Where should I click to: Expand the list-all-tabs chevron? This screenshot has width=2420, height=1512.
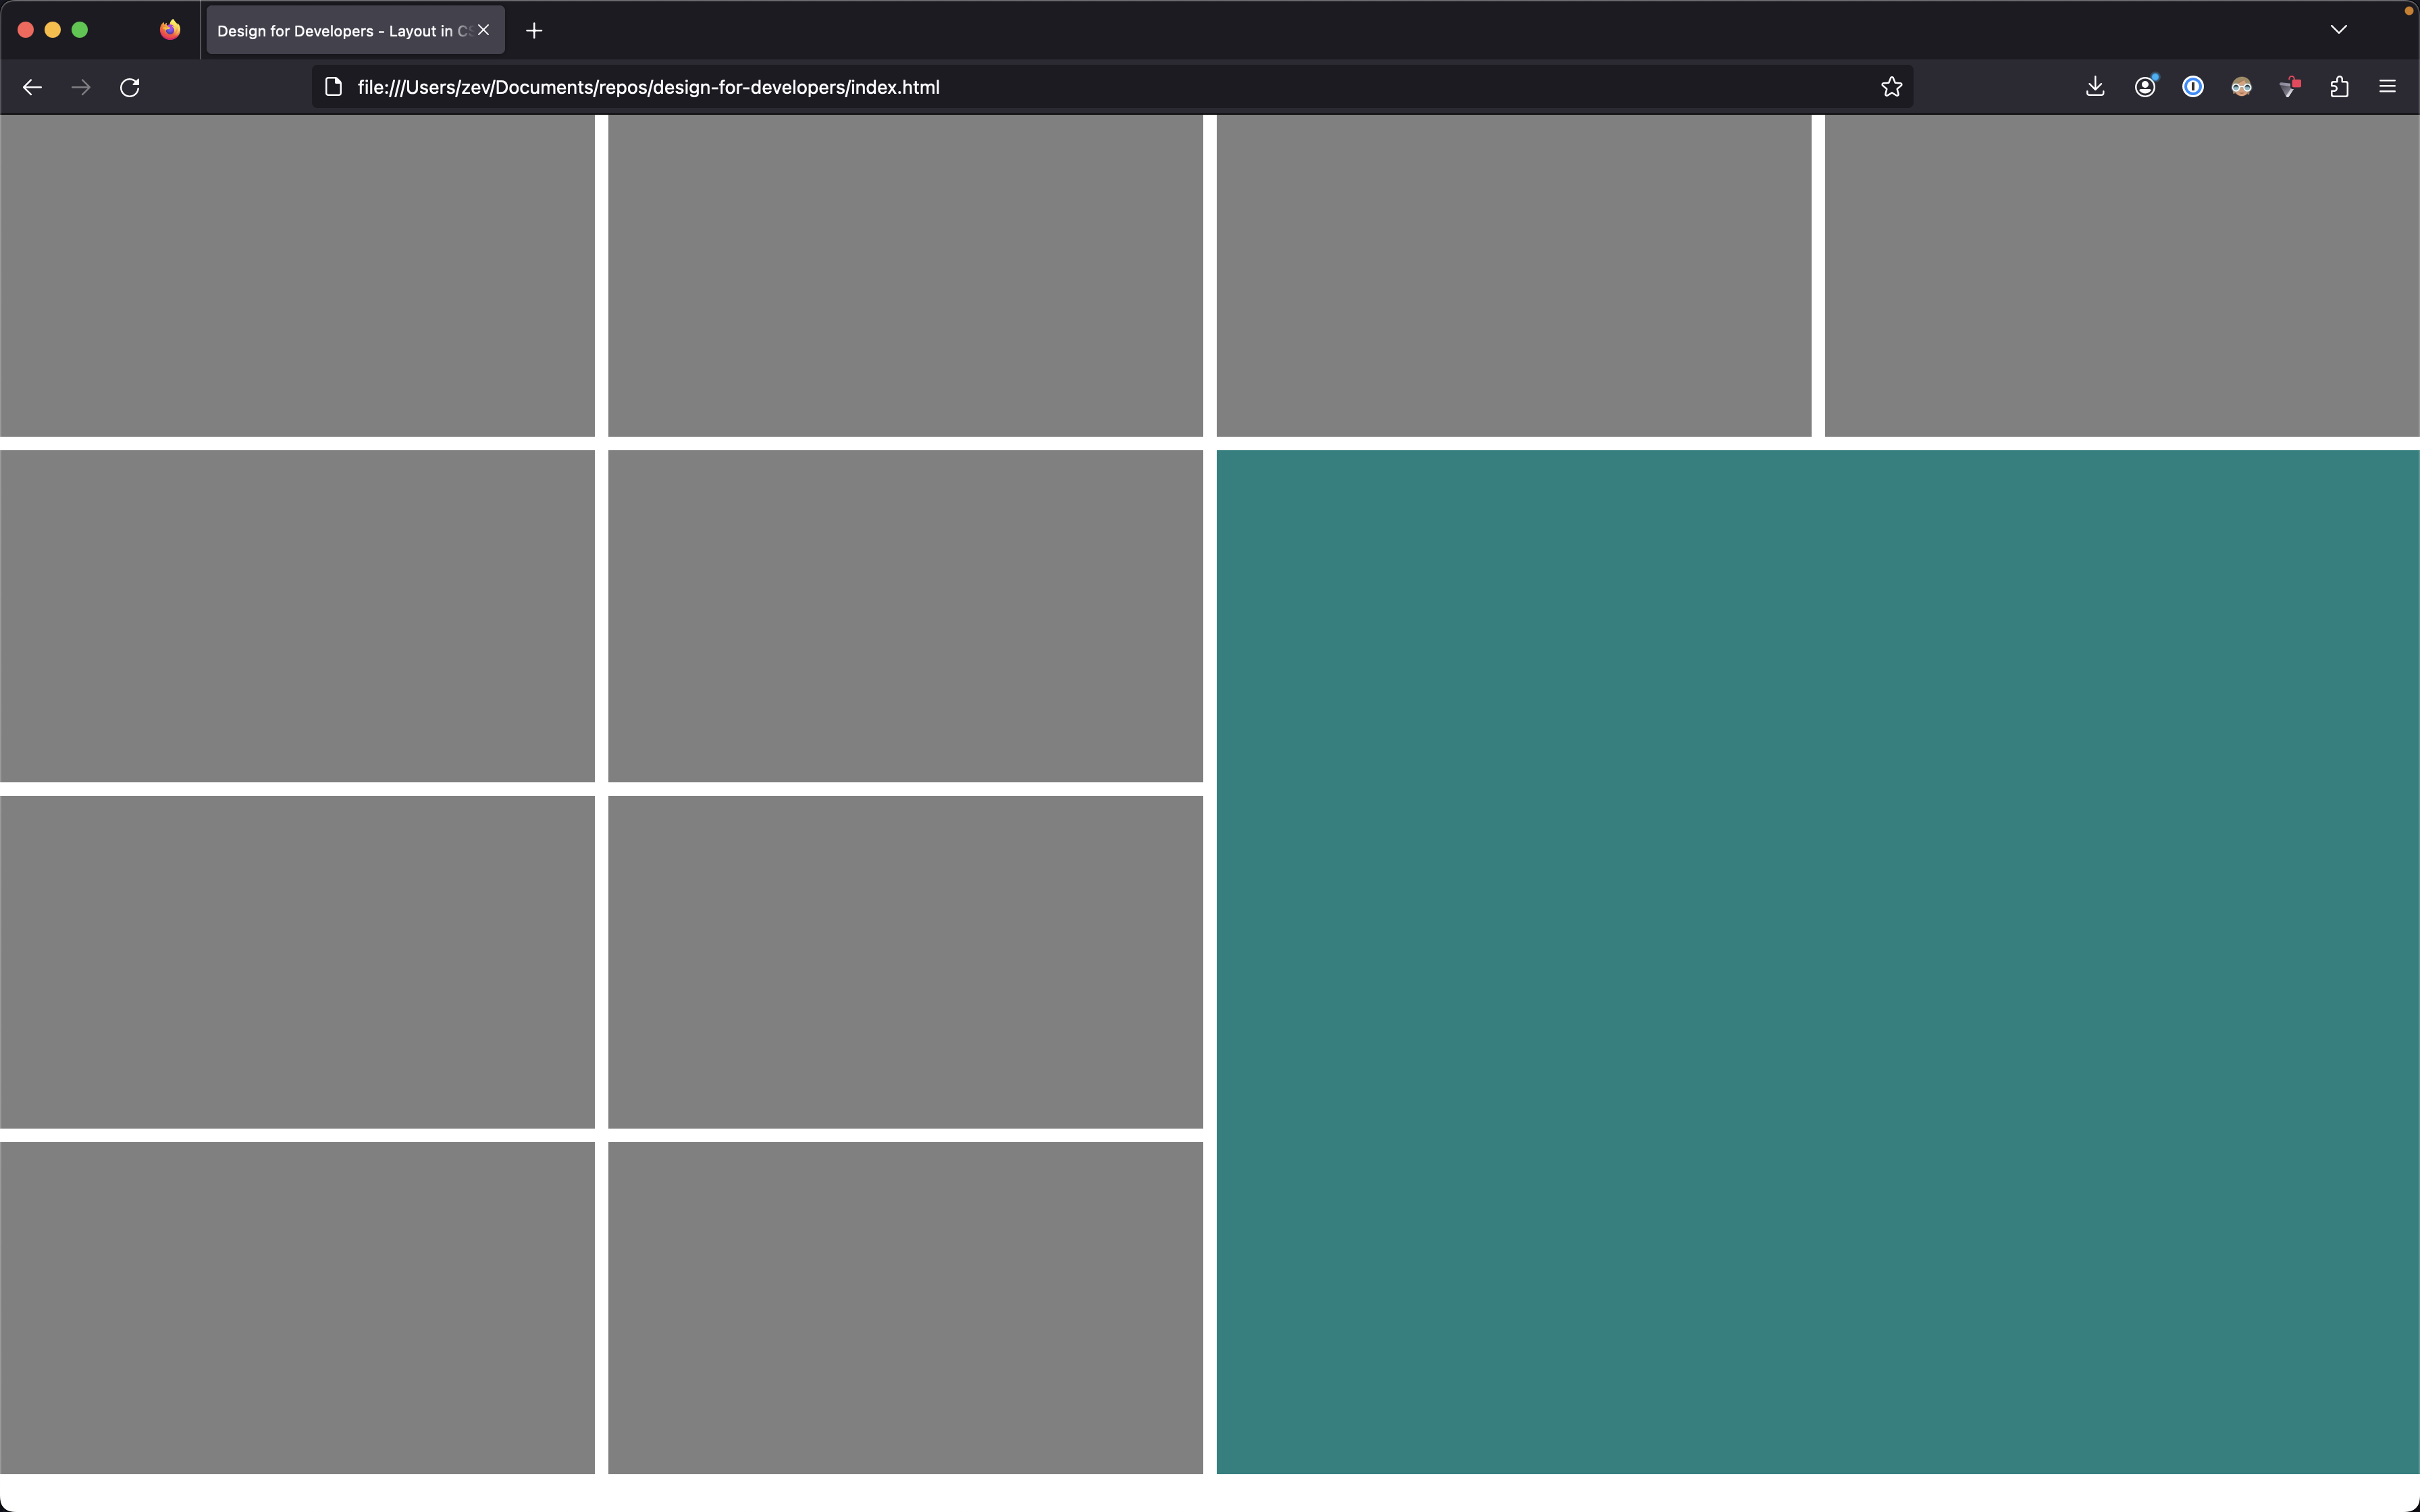pos(2338,30)
